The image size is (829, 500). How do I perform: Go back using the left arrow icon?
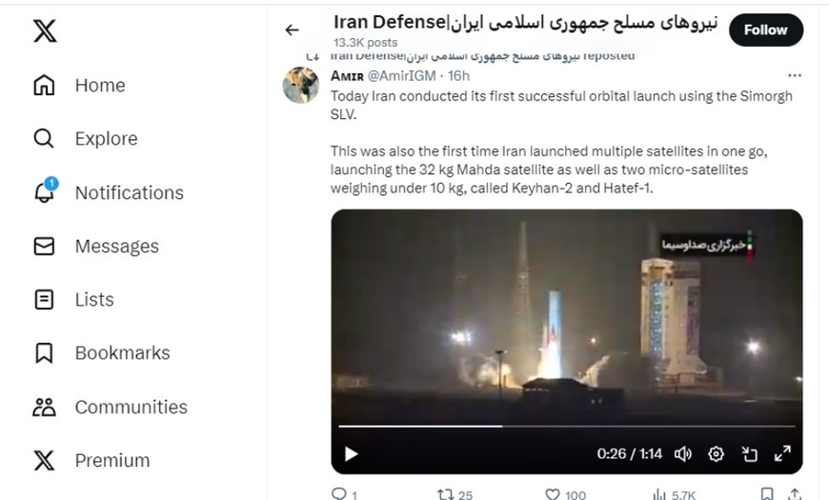292,30
